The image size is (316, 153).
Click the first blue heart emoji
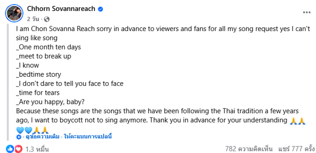(x=20, y=130)
